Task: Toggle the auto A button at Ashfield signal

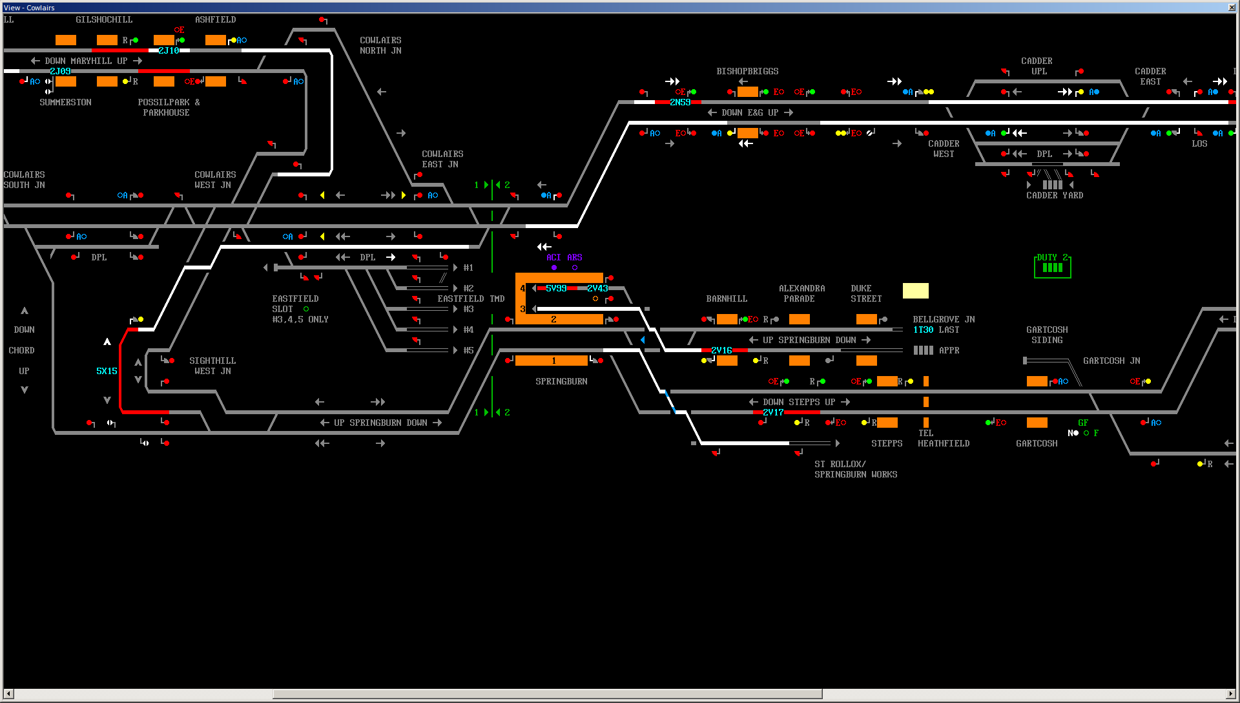Action: pos(242,40)
